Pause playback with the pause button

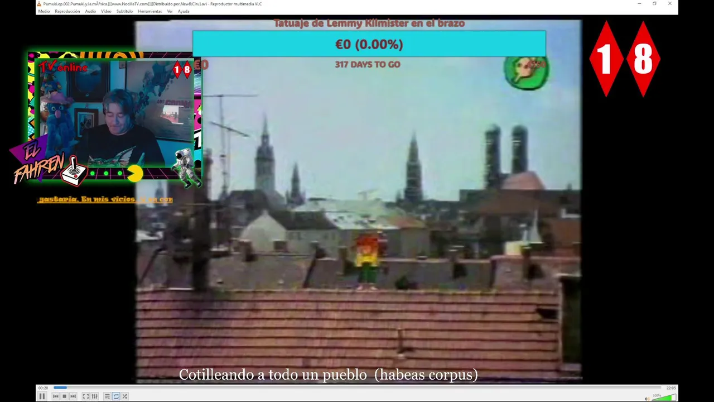(x=42, y=396)
